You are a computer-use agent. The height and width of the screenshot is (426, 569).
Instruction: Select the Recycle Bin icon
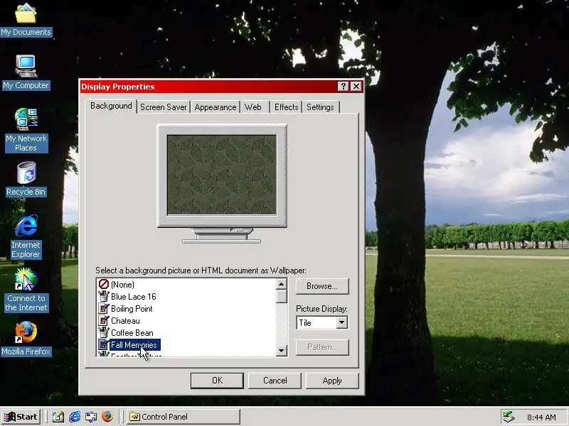pyautogui.click(x=26, y=180)
